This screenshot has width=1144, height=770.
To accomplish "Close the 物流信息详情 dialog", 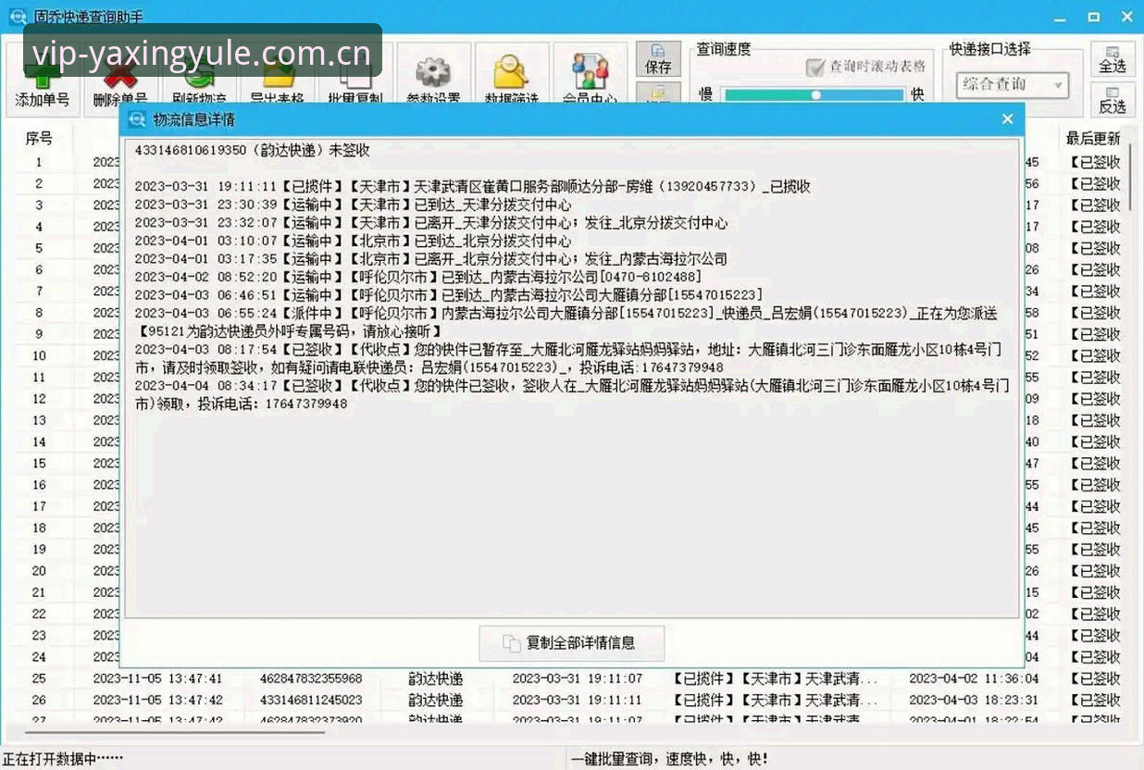I will (x=1008, y=118).
